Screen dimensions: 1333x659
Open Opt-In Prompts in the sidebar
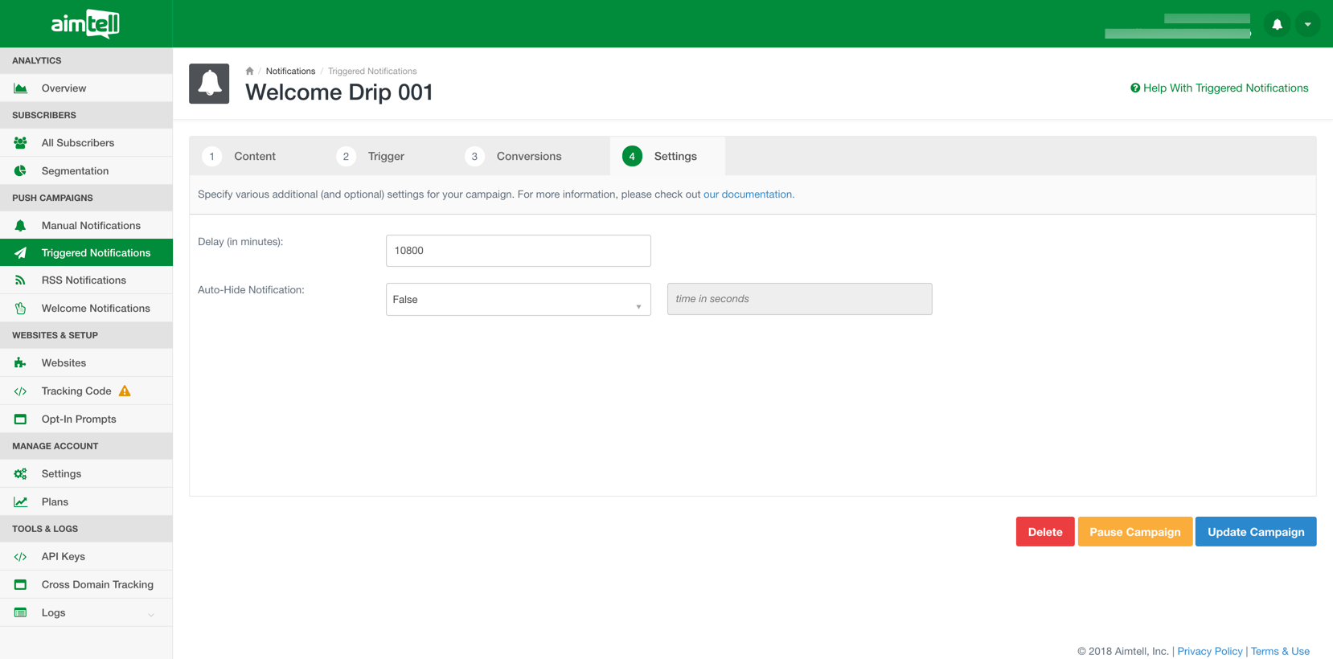pyautogui.click(x=86, y=420)
